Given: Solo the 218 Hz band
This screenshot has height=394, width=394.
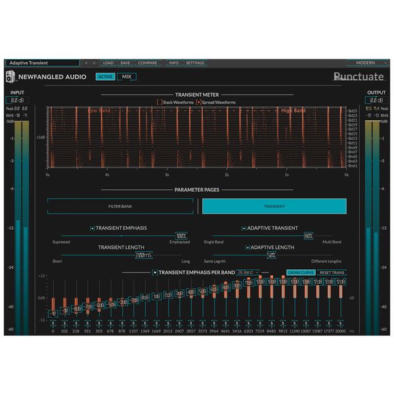Looking at the screenshot, I should pyautogui.click(x=76, y=323).
